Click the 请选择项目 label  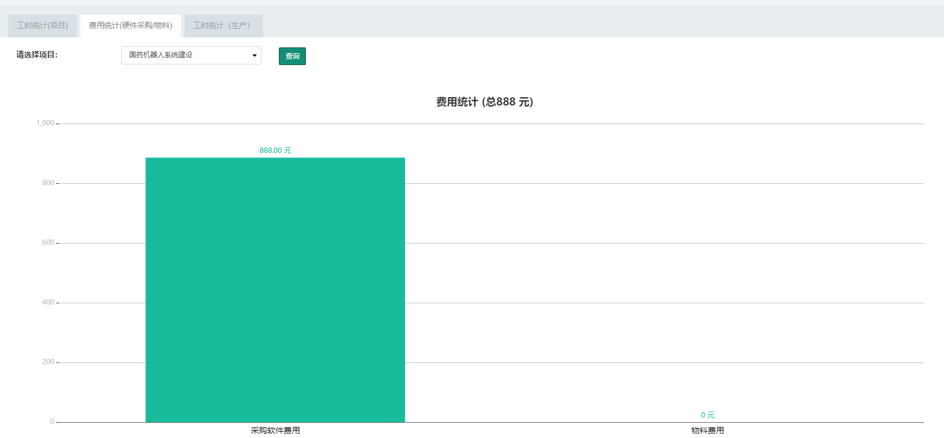[x=37, y=55]
